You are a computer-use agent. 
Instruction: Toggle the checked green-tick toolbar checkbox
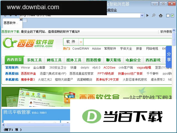(x=172, y=15)
